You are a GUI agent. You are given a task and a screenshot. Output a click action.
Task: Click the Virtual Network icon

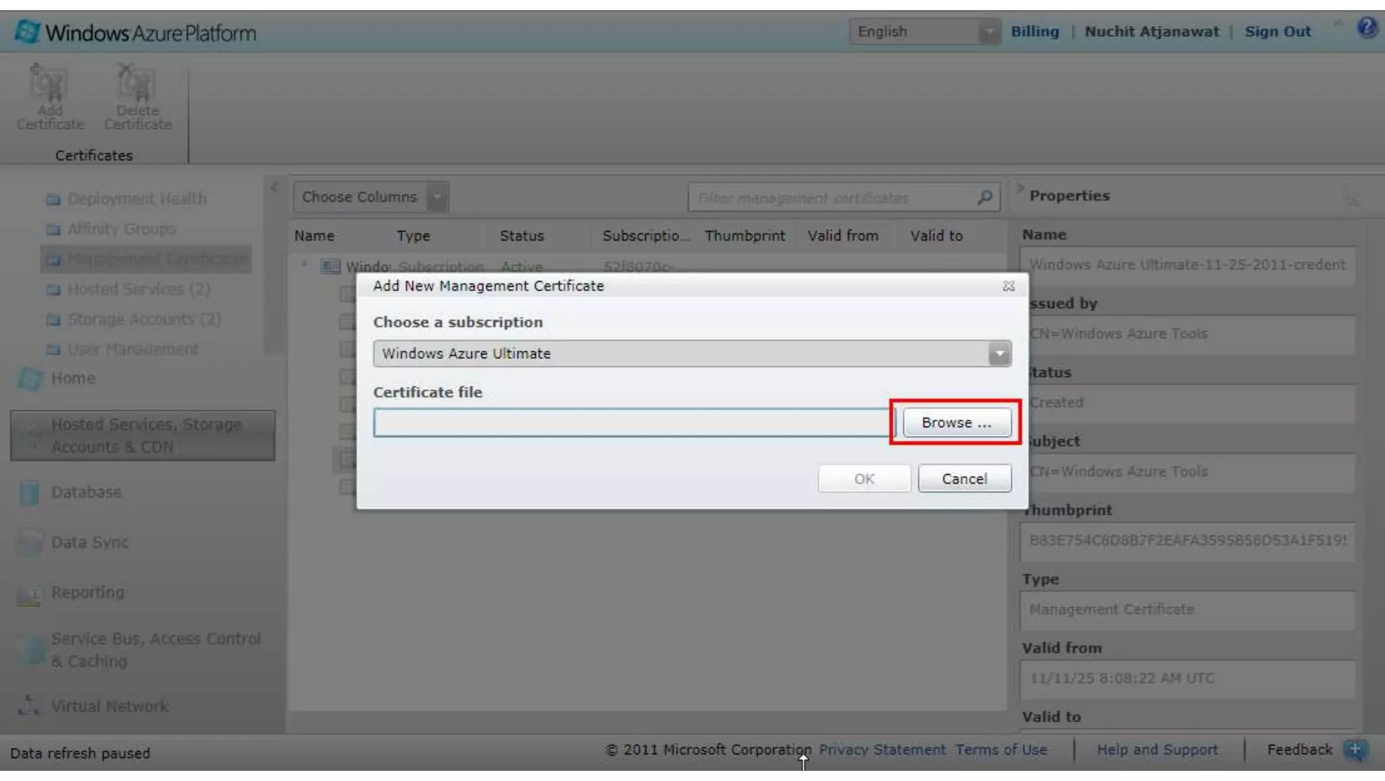coord(28,706)
